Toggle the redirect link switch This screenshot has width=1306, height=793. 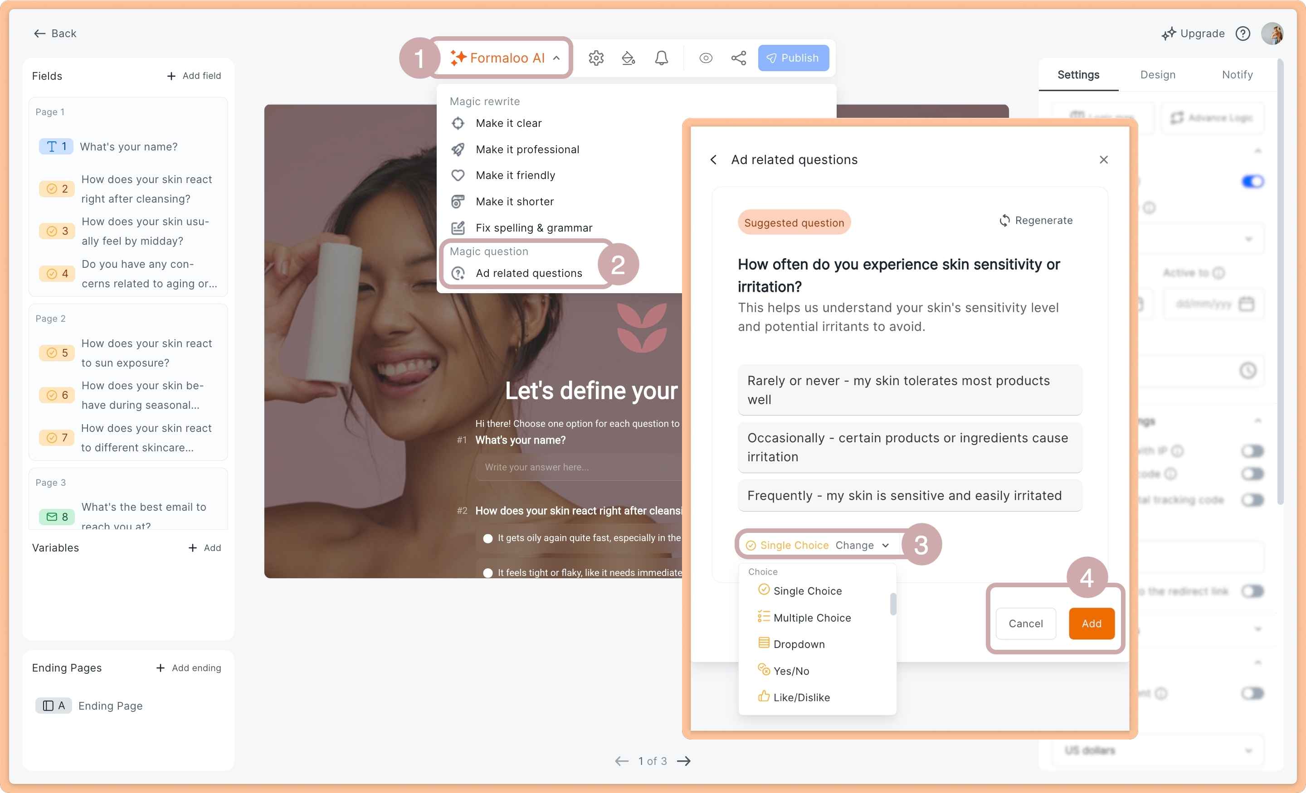(1252, 591)
